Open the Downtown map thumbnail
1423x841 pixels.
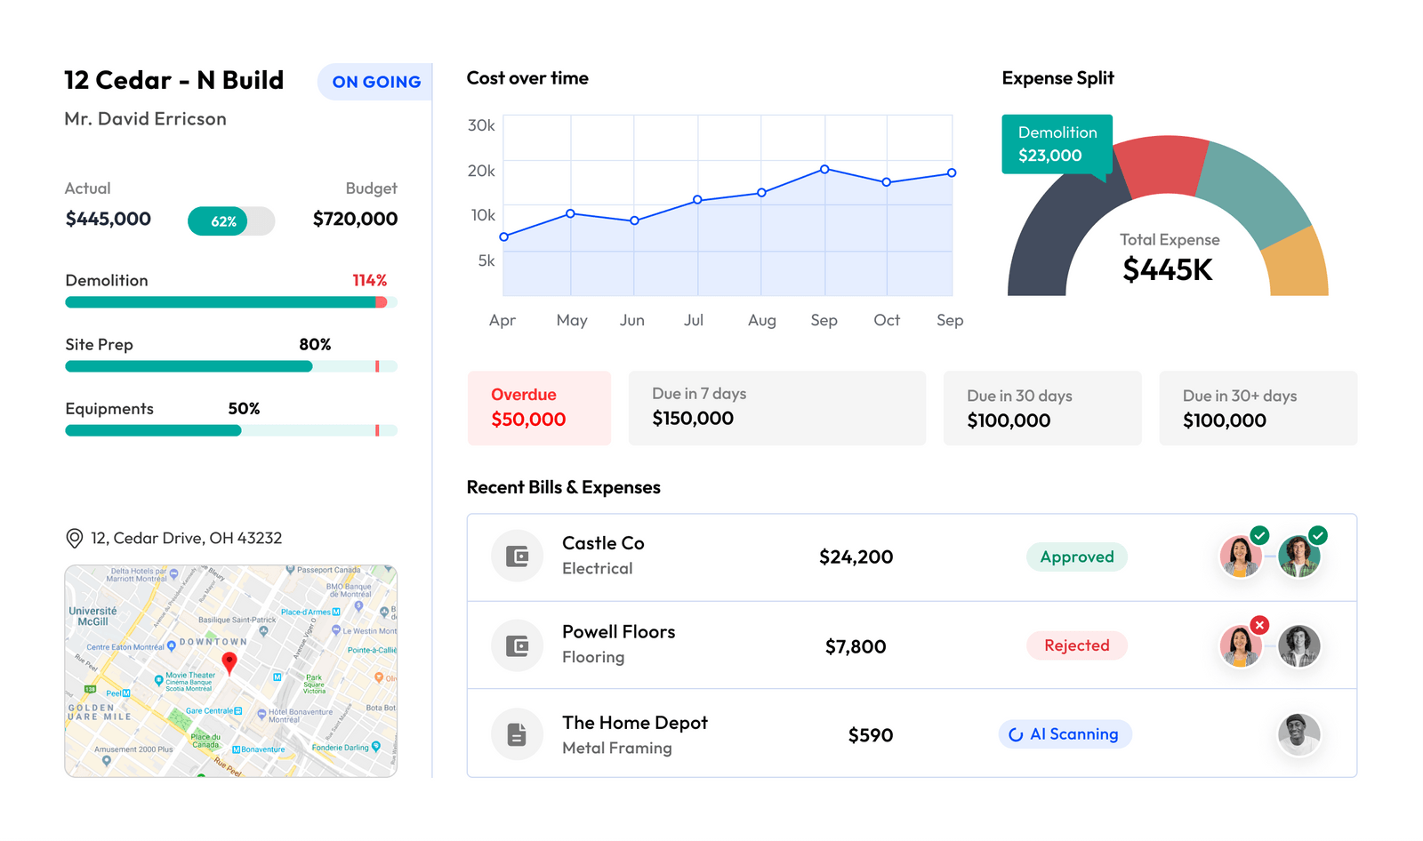[x=231, y=671]
